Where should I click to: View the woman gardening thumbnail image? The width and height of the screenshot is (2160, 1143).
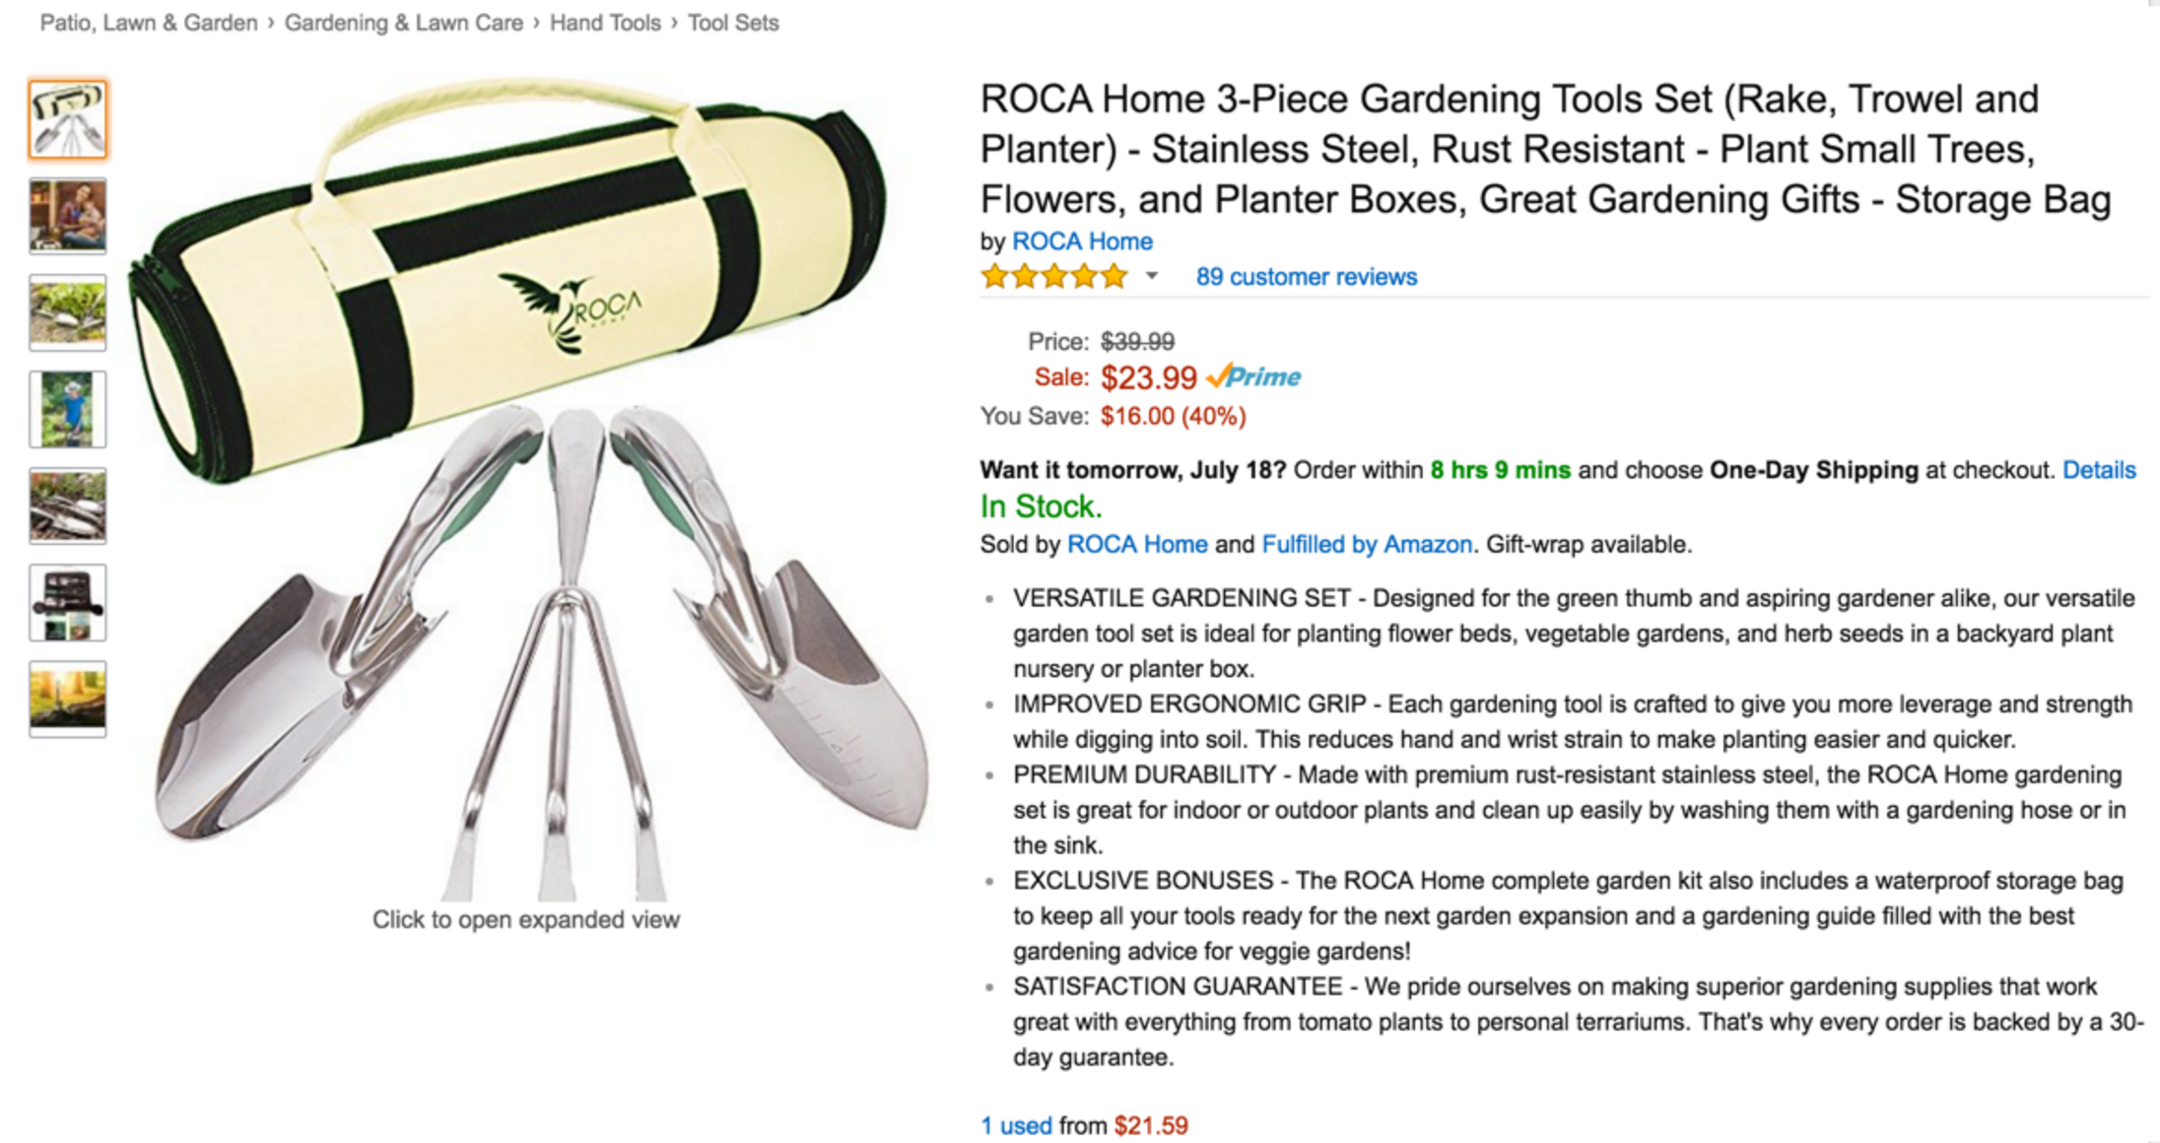(x=68, y=216)
